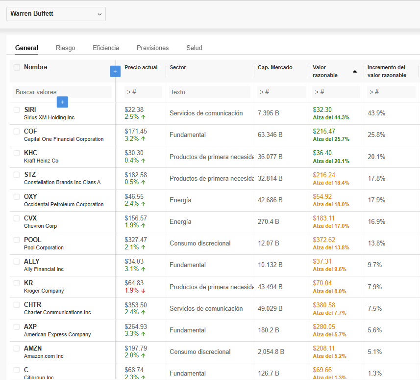This screenshot has width=420, height=380.
Task: Open the STZ ticker link
Action: [30, 175]
